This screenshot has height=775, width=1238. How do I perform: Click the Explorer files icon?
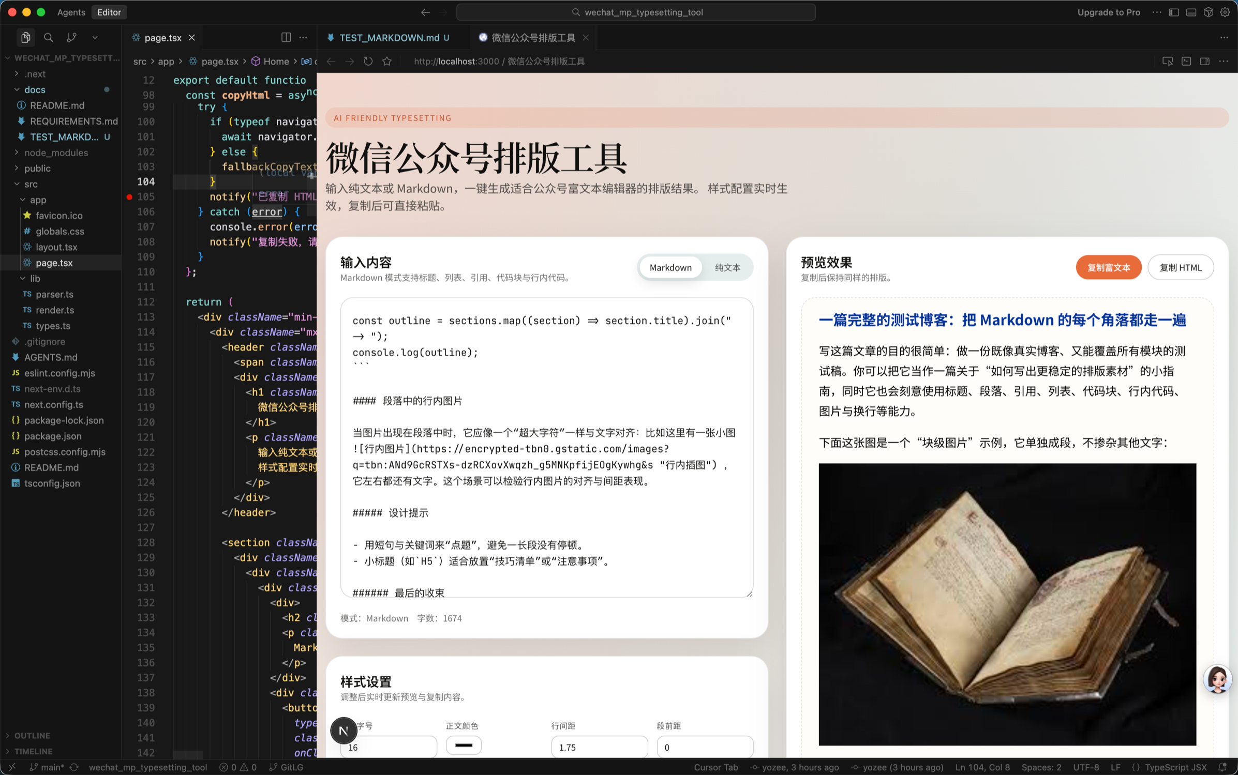(x=25, y=37)
